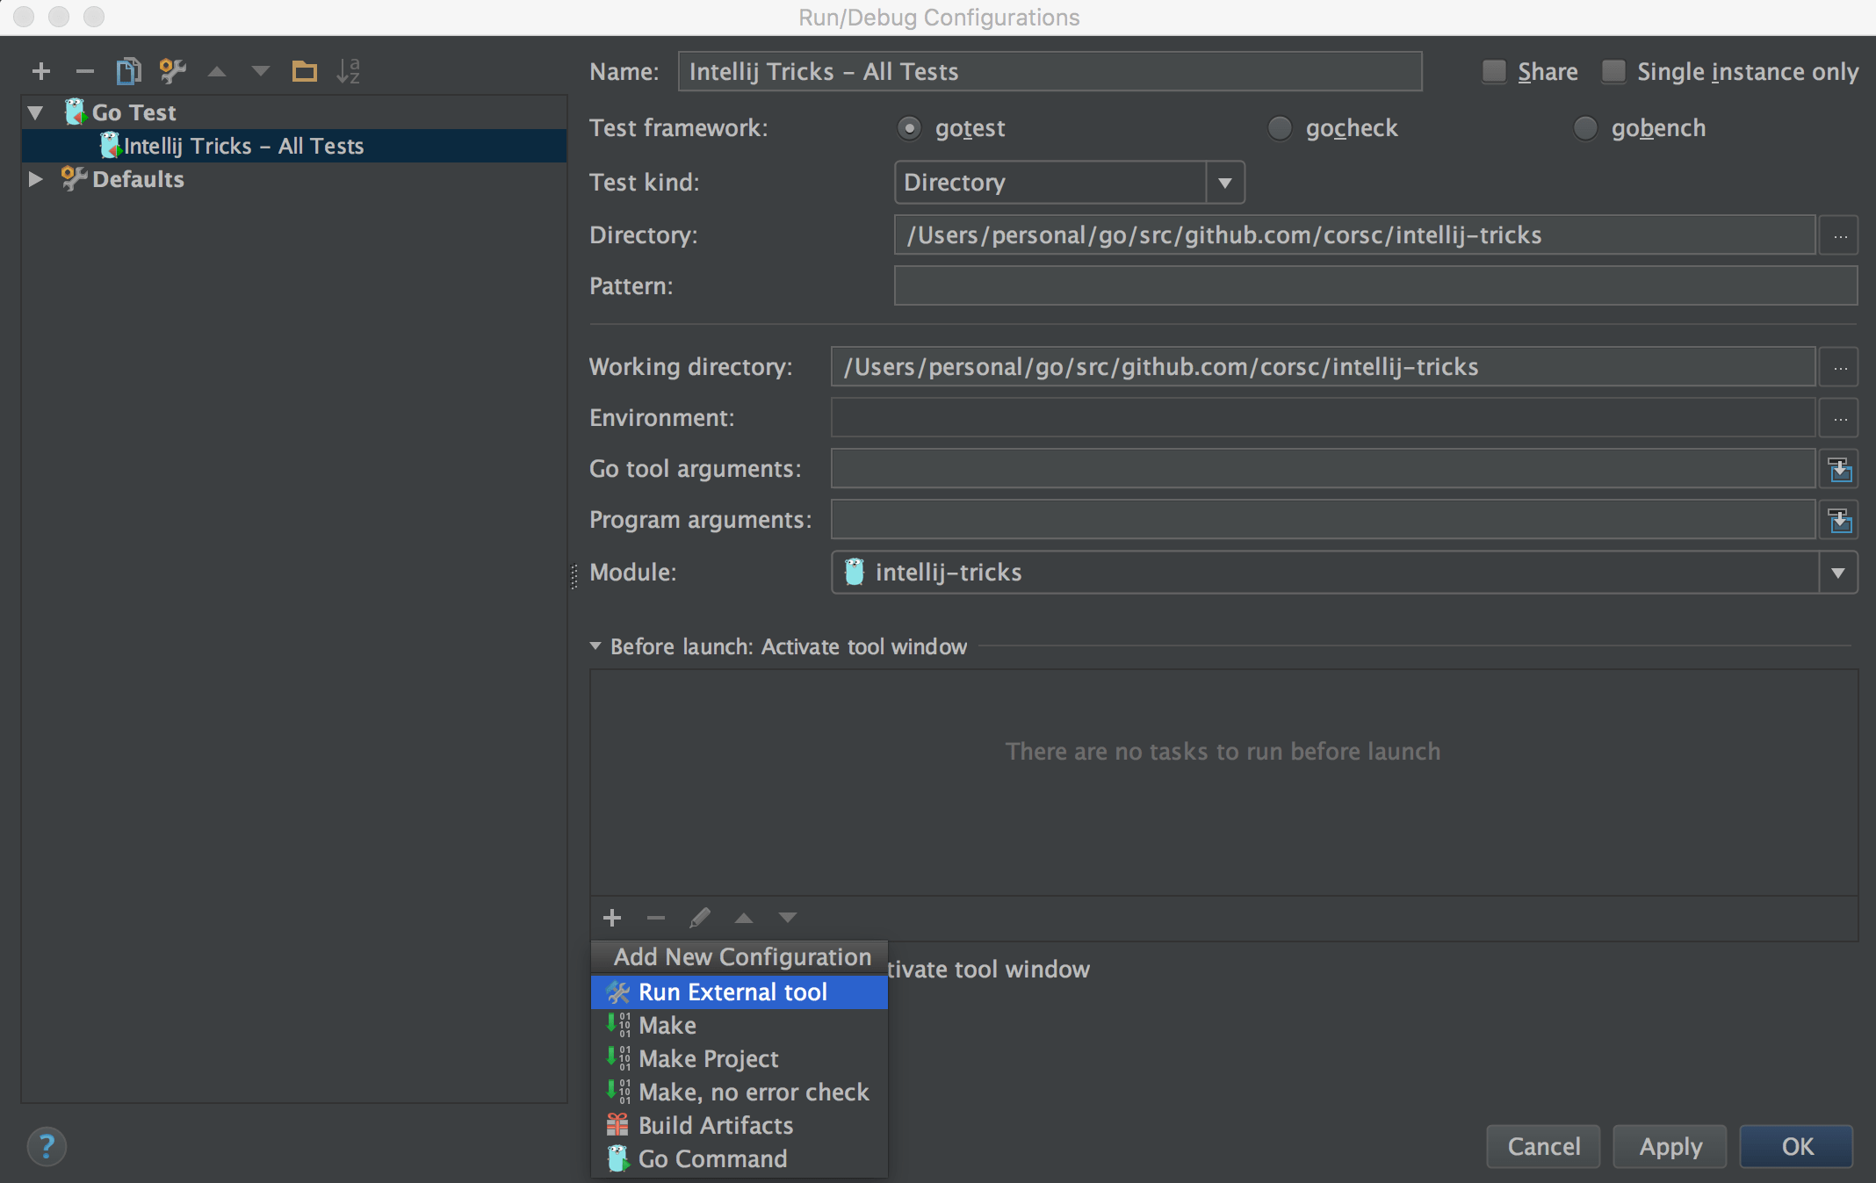The height and width of the screenshot is (1183, 1876).
Task: Browse for test directory with ellipsis button
Action: coord(1839,236)
